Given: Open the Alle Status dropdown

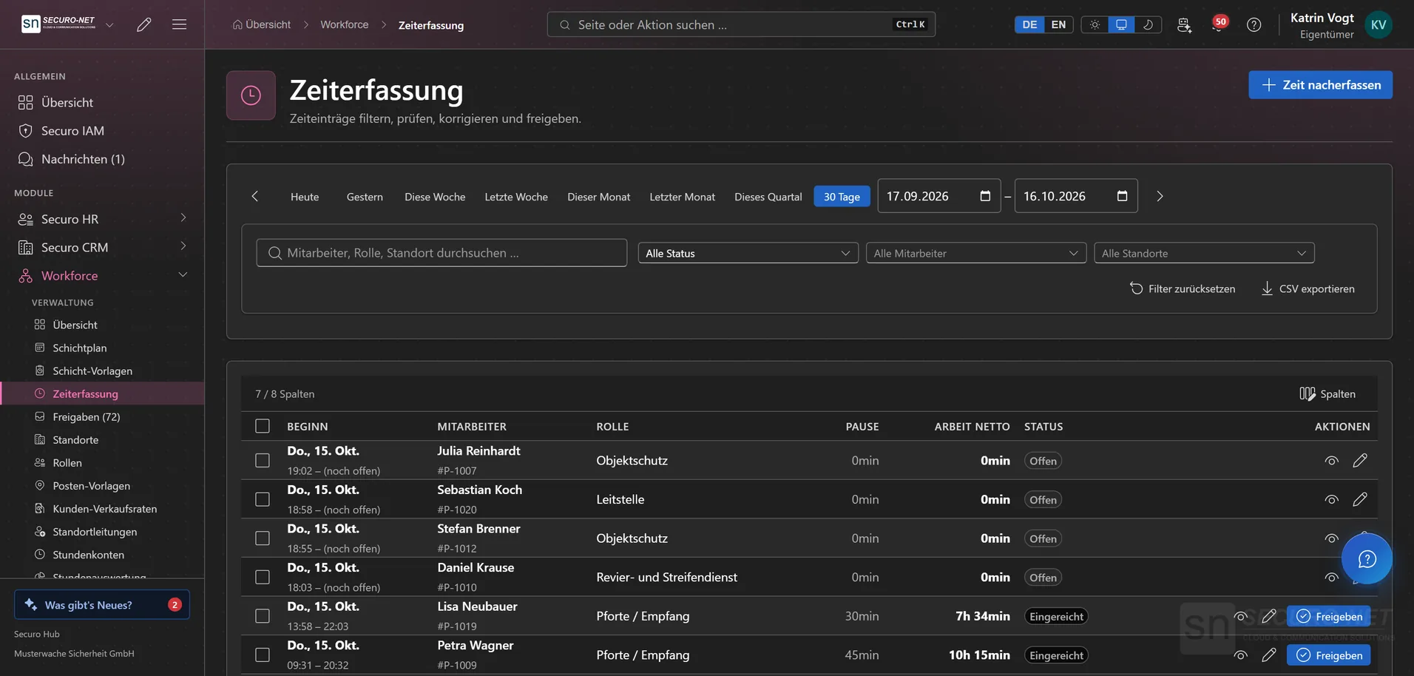Looking at the screenshot, I should (748, 253).
